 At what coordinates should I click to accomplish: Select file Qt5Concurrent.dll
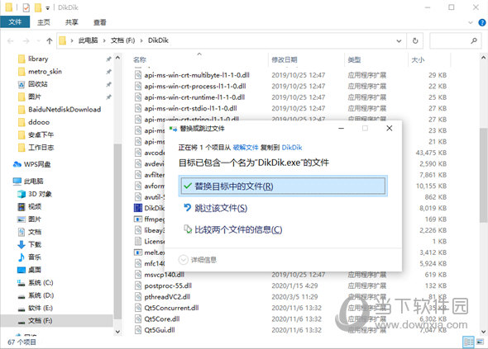[171, 308]
